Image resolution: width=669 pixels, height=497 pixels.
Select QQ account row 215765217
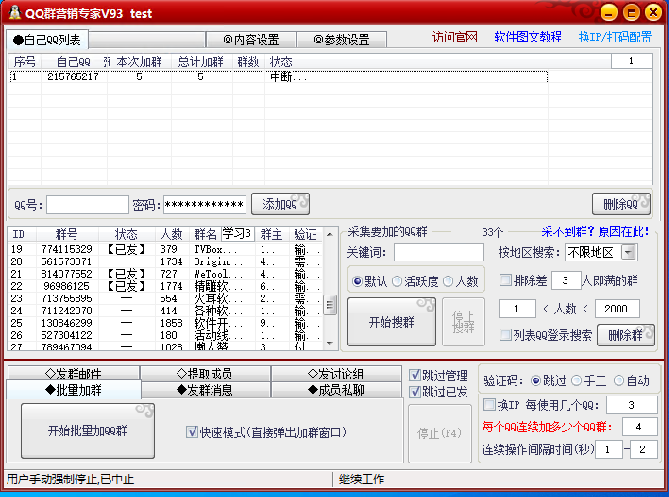tap(279, 76)
